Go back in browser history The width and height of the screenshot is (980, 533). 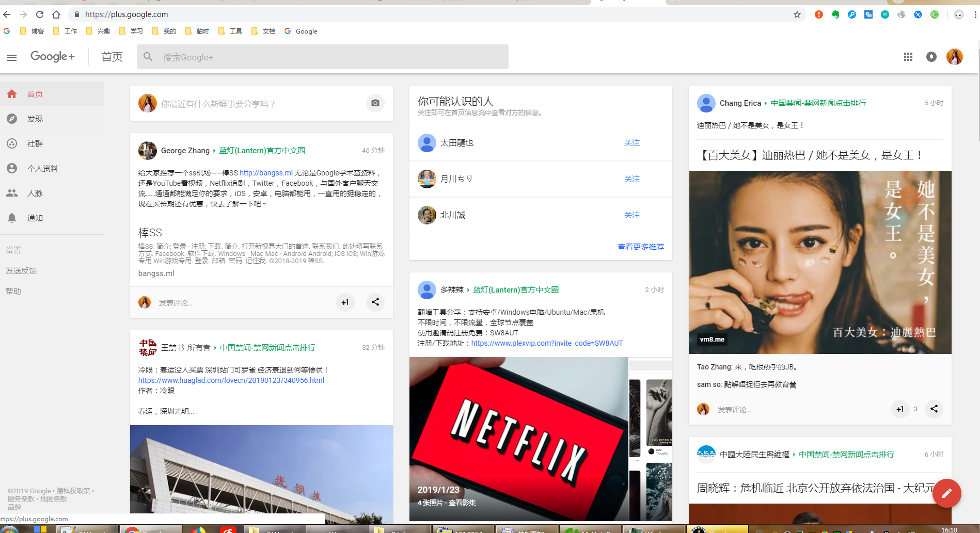[x=7, y=14]
